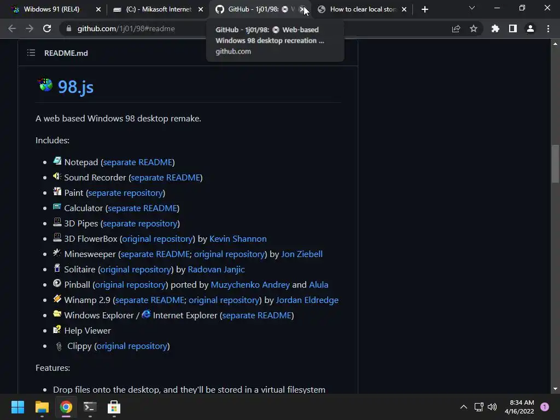Click the Calculator icon in the list
The image size is (560, 420).
click(57, 207)
